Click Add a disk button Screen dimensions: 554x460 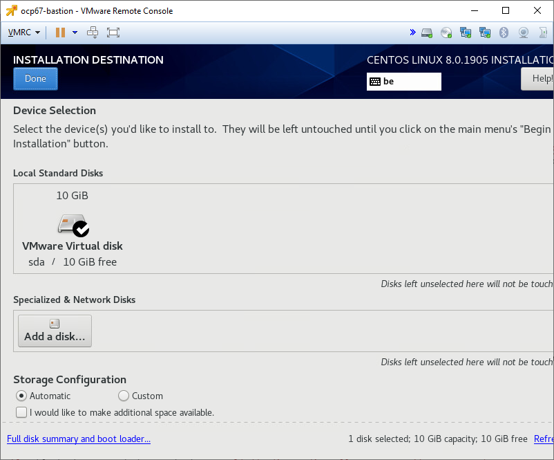(x=55, y=331)
